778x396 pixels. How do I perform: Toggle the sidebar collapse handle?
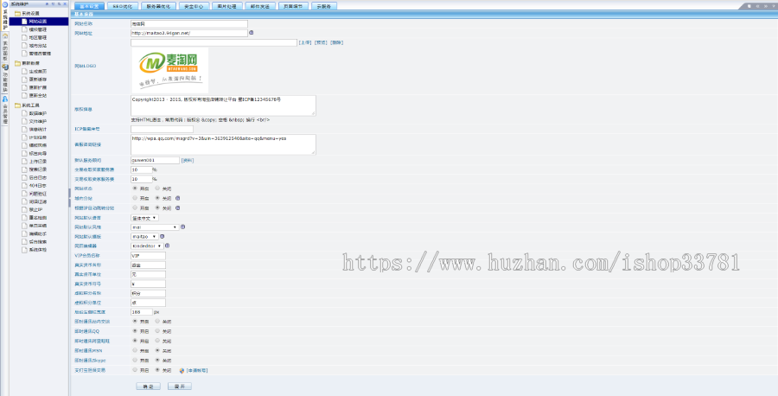69,197
